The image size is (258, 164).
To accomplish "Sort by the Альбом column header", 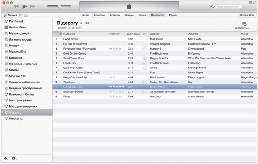I will point(213,34).
